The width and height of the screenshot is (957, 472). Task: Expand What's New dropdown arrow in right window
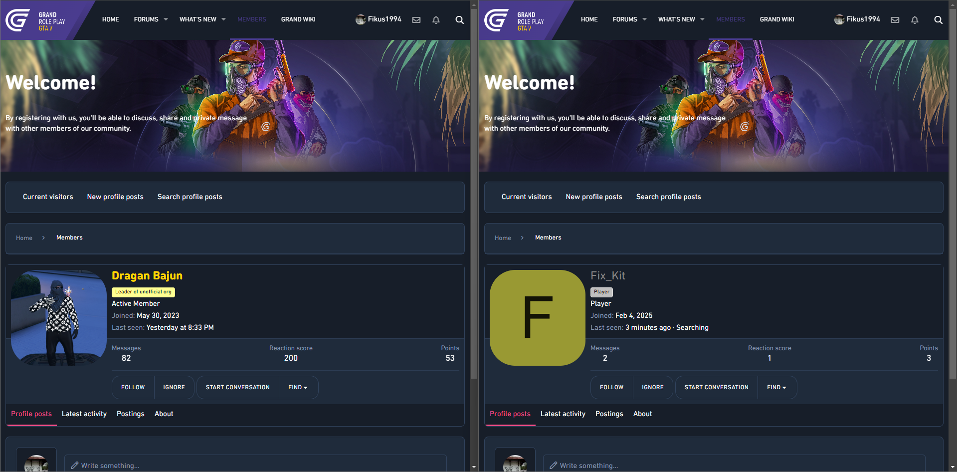point(703,19)
